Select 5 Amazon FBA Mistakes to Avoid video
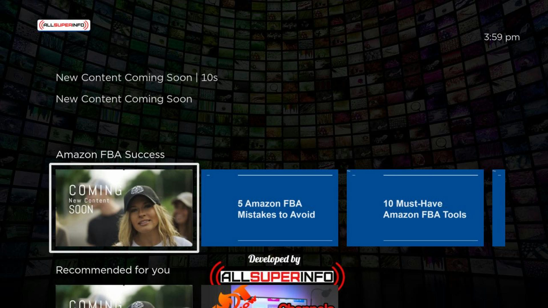The image size is (548, 308). tap(270, 208)
